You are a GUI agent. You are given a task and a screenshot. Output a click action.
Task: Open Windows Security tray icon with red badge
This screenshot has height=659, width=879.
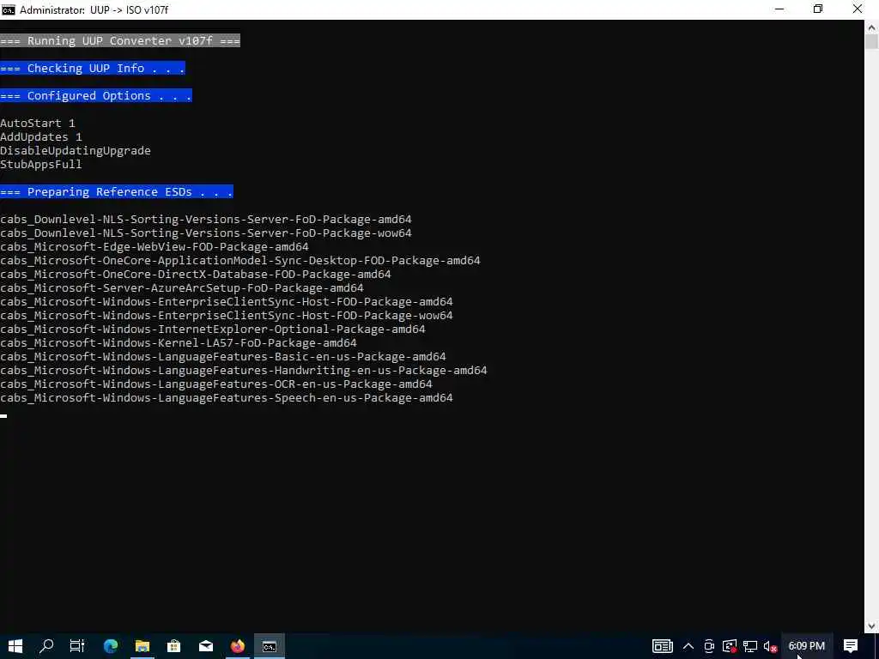pyautogui.click(x=730, y=646)
